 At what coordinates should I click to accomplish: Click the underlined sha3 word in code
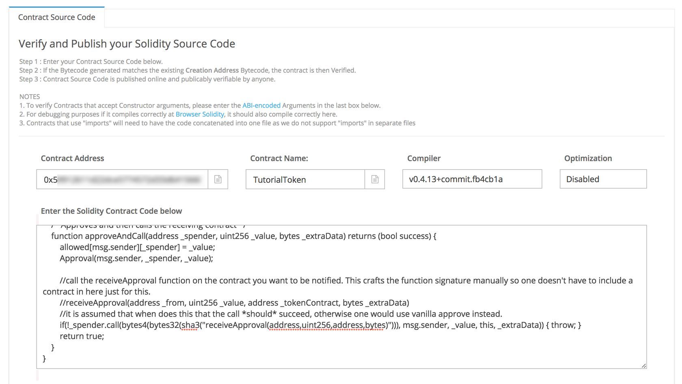coord(188,325)
